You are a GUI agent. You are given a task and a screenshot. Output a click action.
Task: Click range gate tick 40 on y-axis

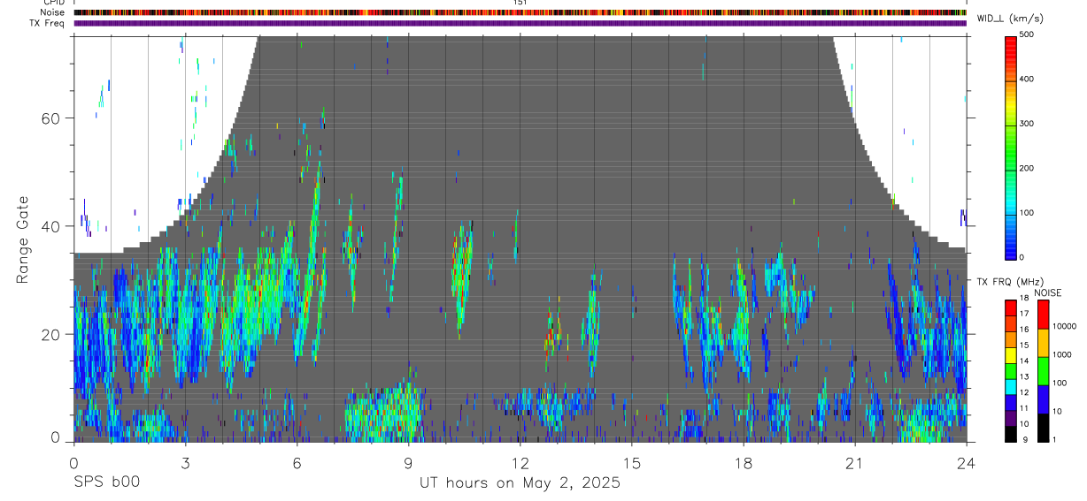click(50, 226)
